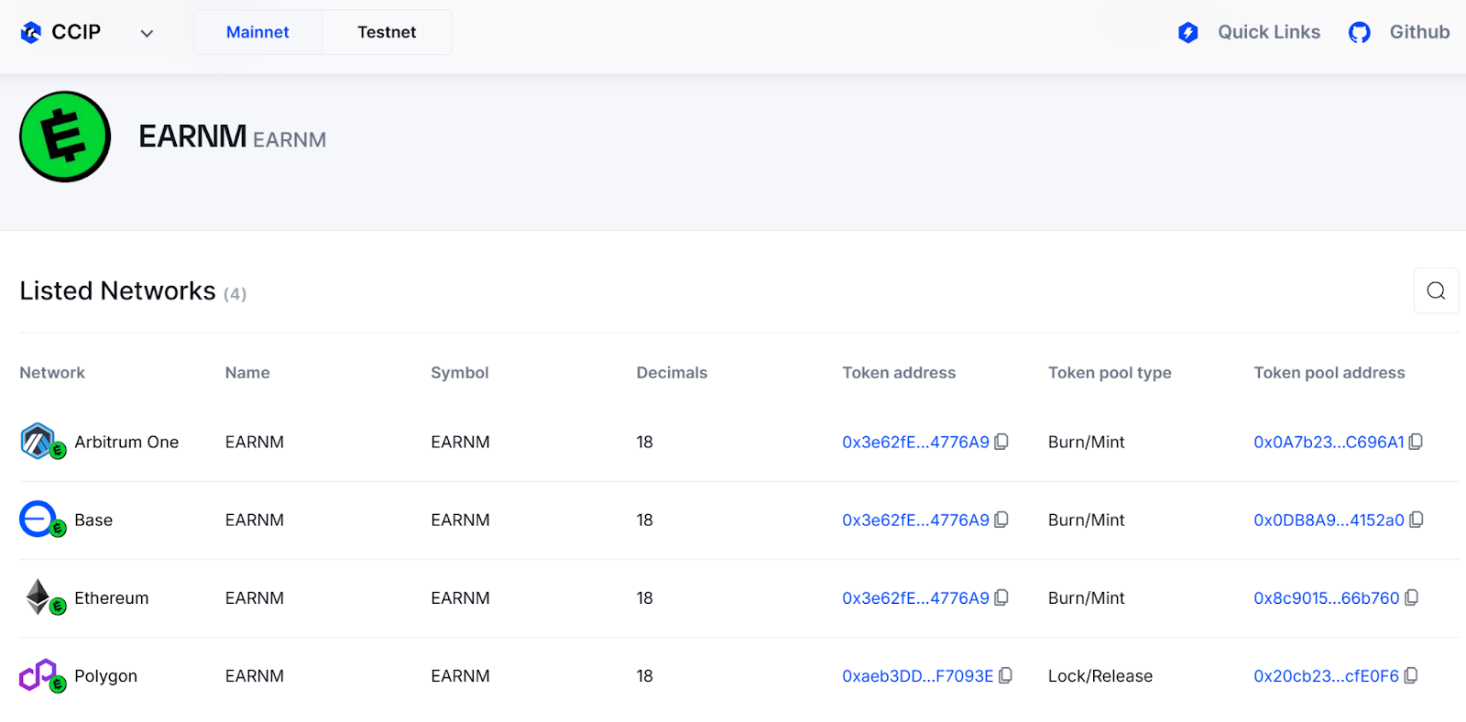Screen dimensions: 1466x722
Task: Copy the pool address 0x8c9015...66b760
Action: [1411, 597]
